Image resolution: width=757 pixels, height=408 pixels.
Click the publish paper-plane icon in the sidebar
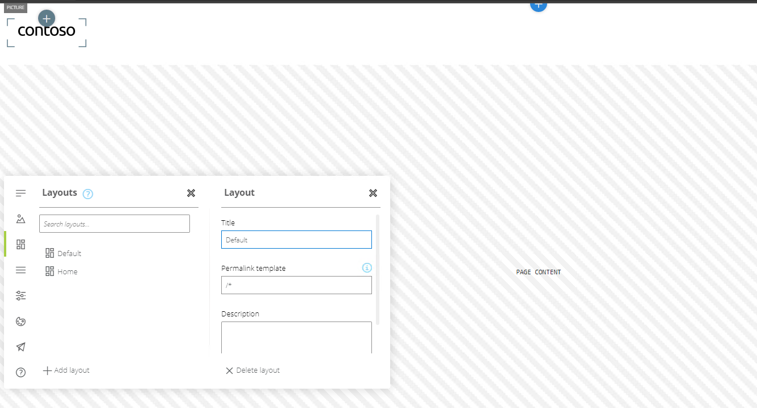[20, 347]
